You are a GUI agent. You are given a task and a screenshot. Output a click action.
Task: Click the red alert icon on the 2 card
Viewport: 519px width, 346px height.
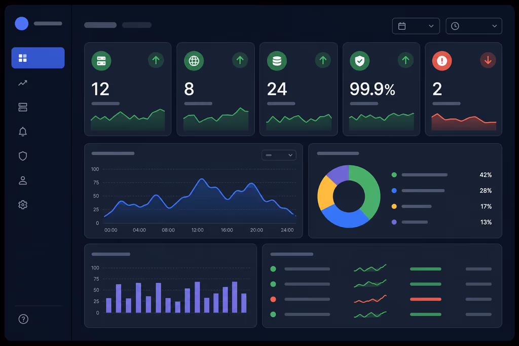pos(442,61)
